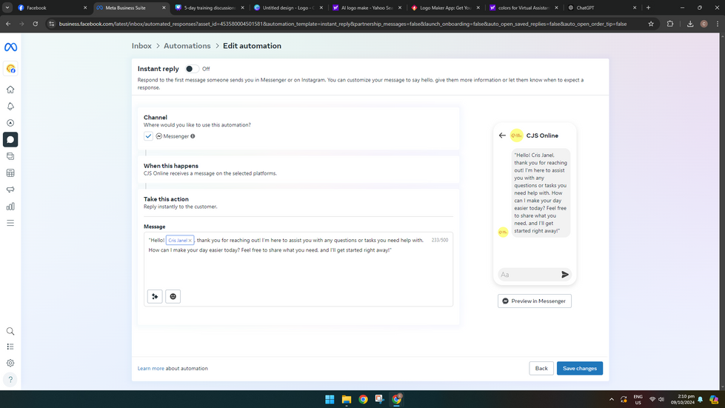Switch to the Facebook tab

(x=53, y=8)
